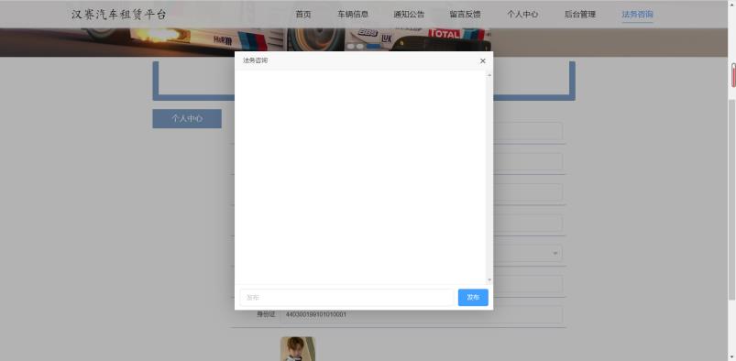
Task: Click the 发布 send button
Action: click(473, 298)
